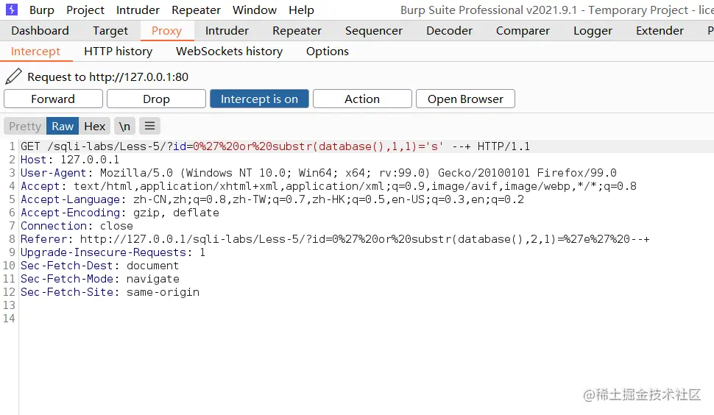Click the Sec-Fetch-Mode: navigate line
This screenshot has height=415, width=714.
tap(99, 278)
